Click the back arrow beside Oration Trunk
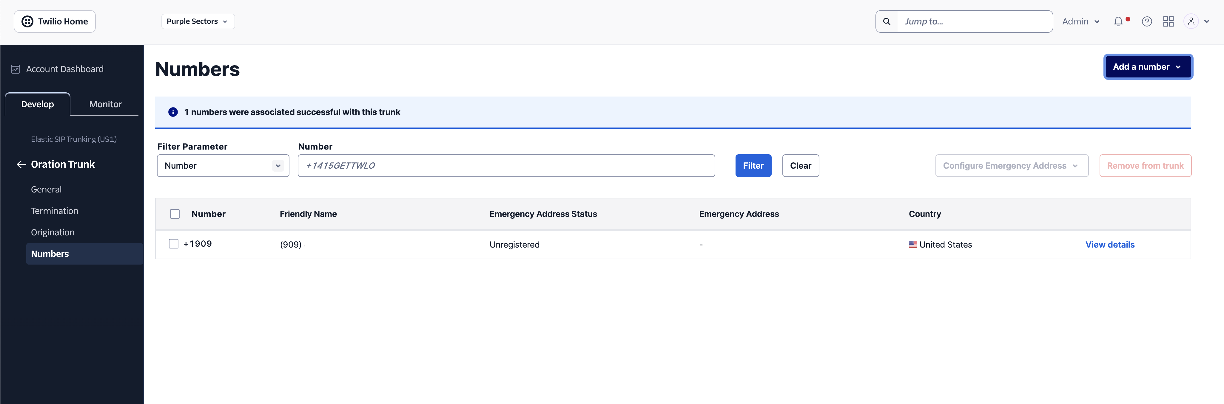1224x404 pixels. coord(21,164)
